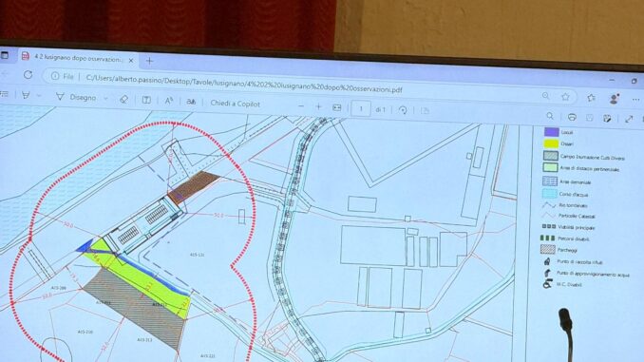Open the favorites list icon

(x=591, y=97)
